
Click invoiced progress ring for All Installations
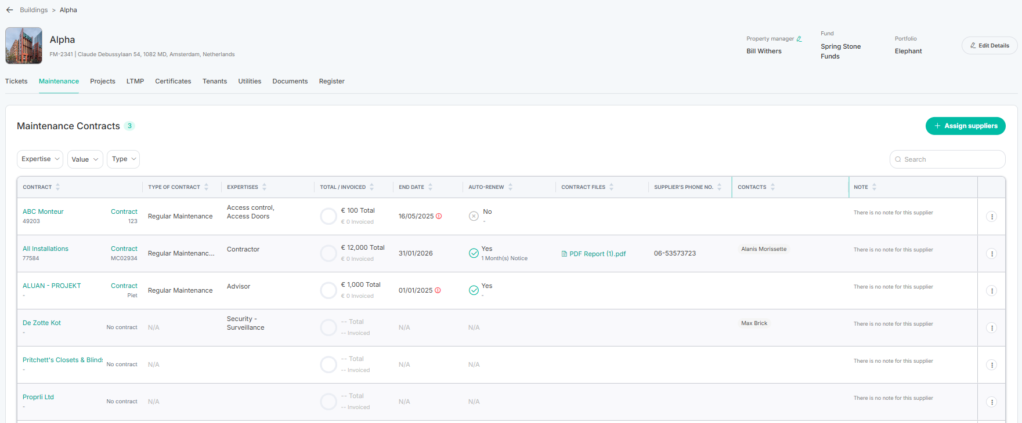coord(328,253)
